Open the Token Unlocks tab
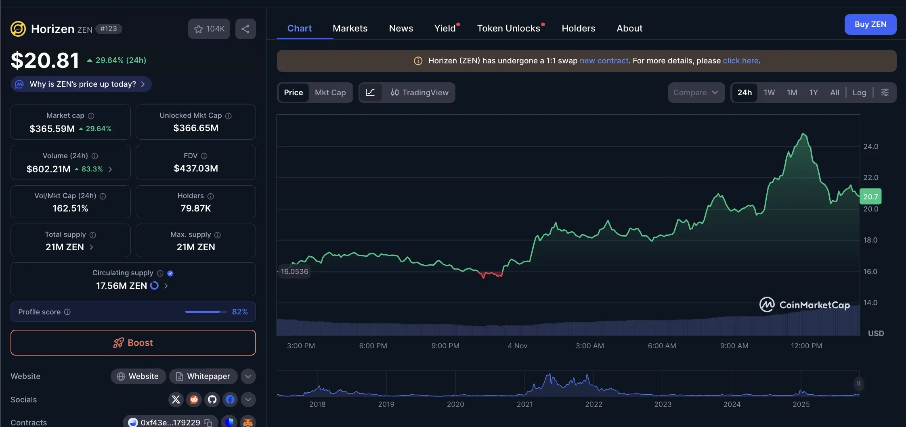 (509, 28)
